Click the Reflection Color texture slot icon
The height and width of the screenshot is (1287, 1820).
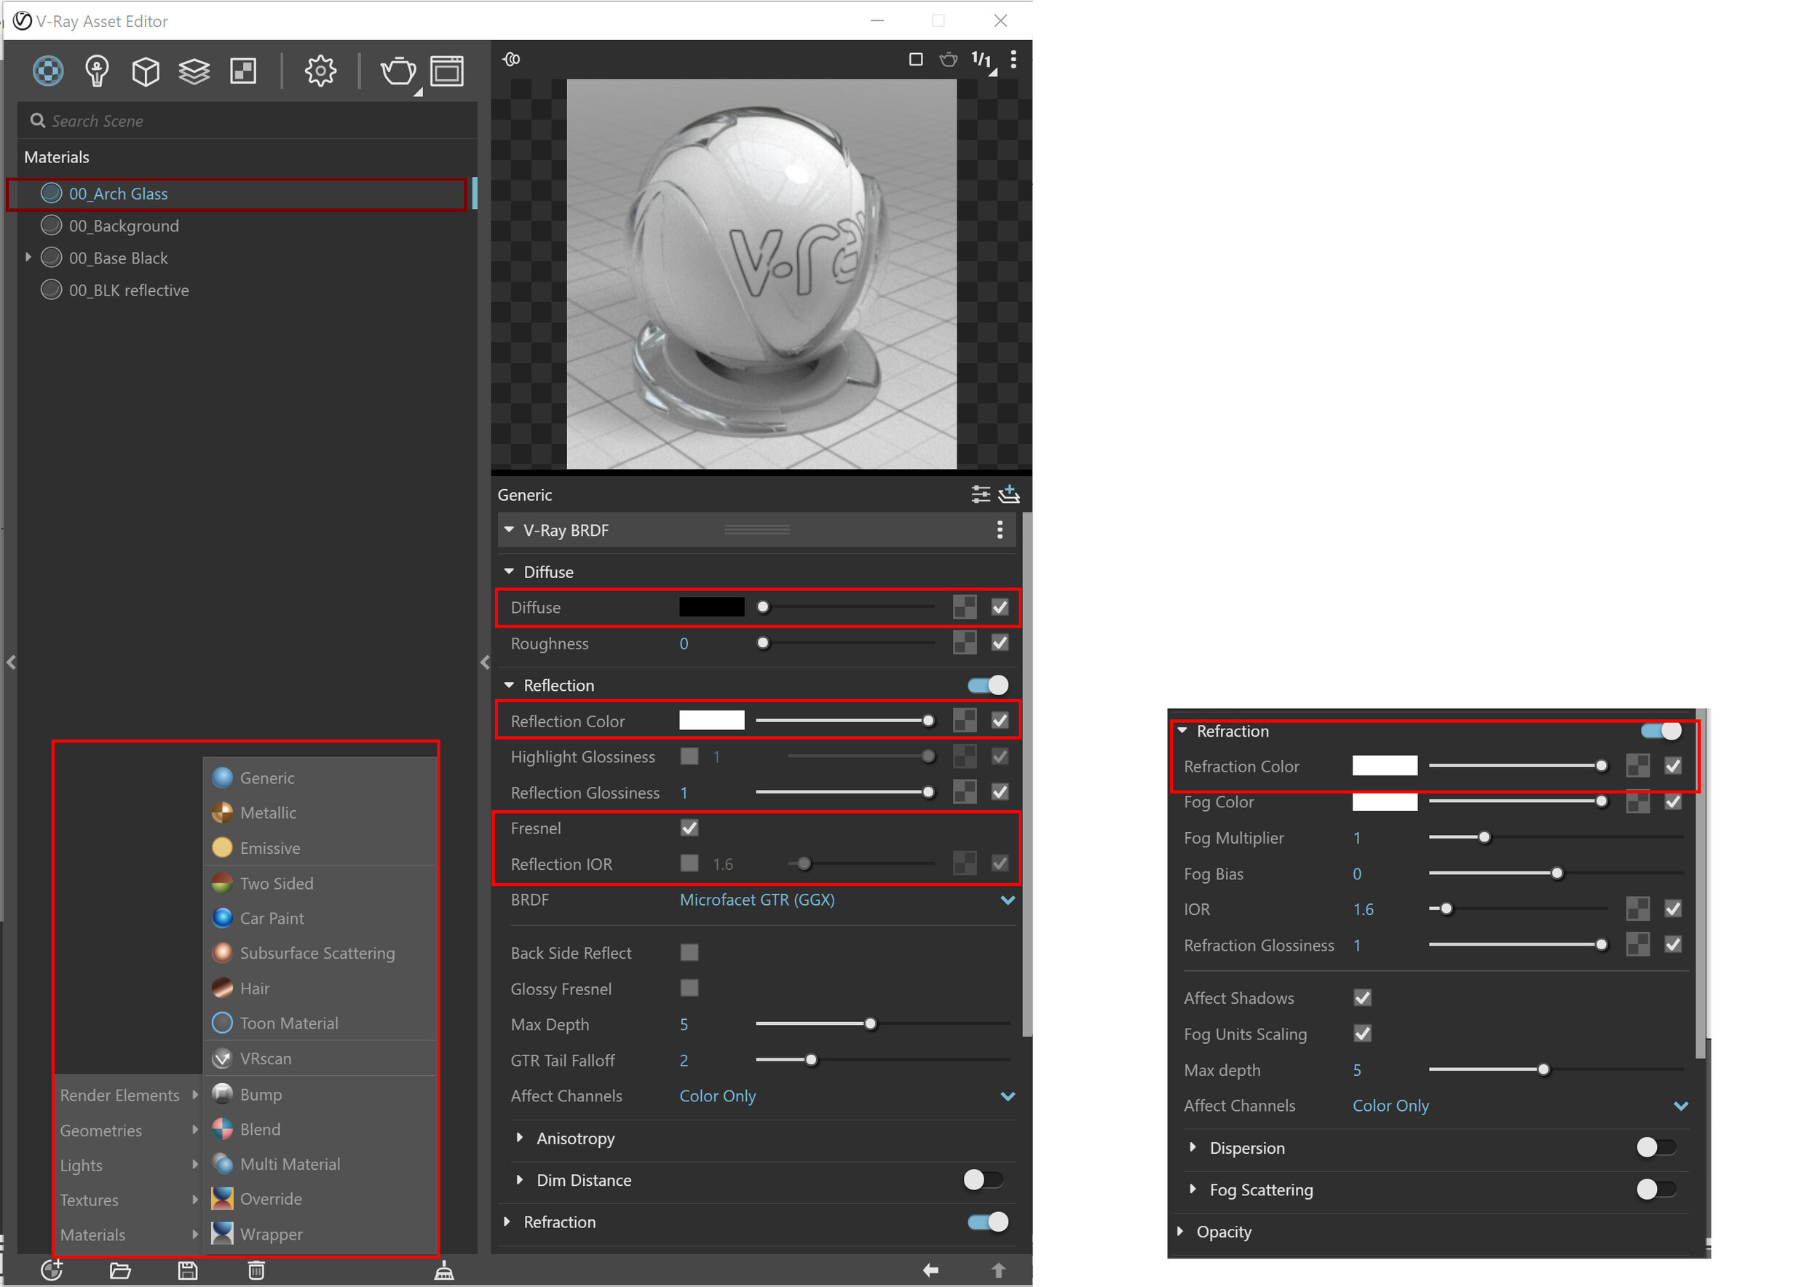[x=965, y=721]
